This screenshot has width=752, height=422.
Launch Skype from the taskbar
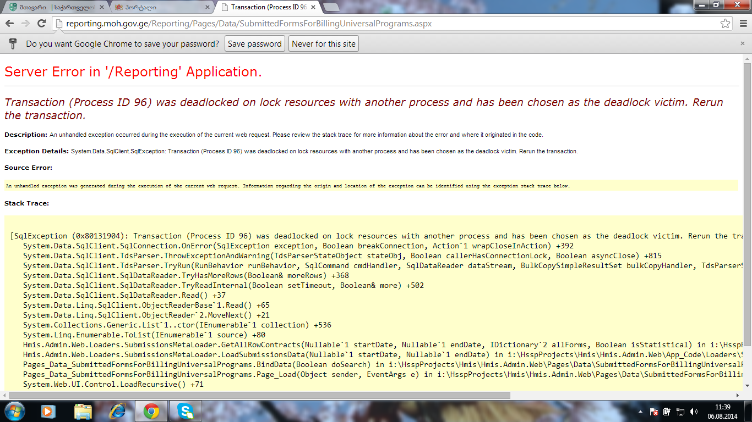point(186,410)
